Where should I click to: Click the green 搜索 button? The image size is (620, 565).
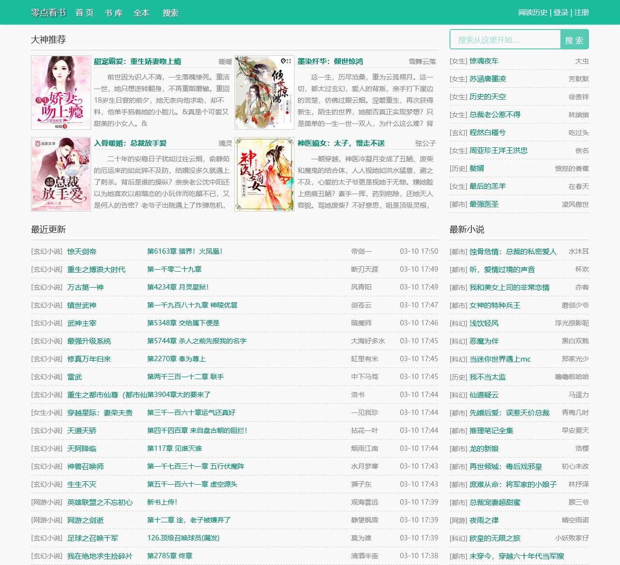[x=574, y=40]
